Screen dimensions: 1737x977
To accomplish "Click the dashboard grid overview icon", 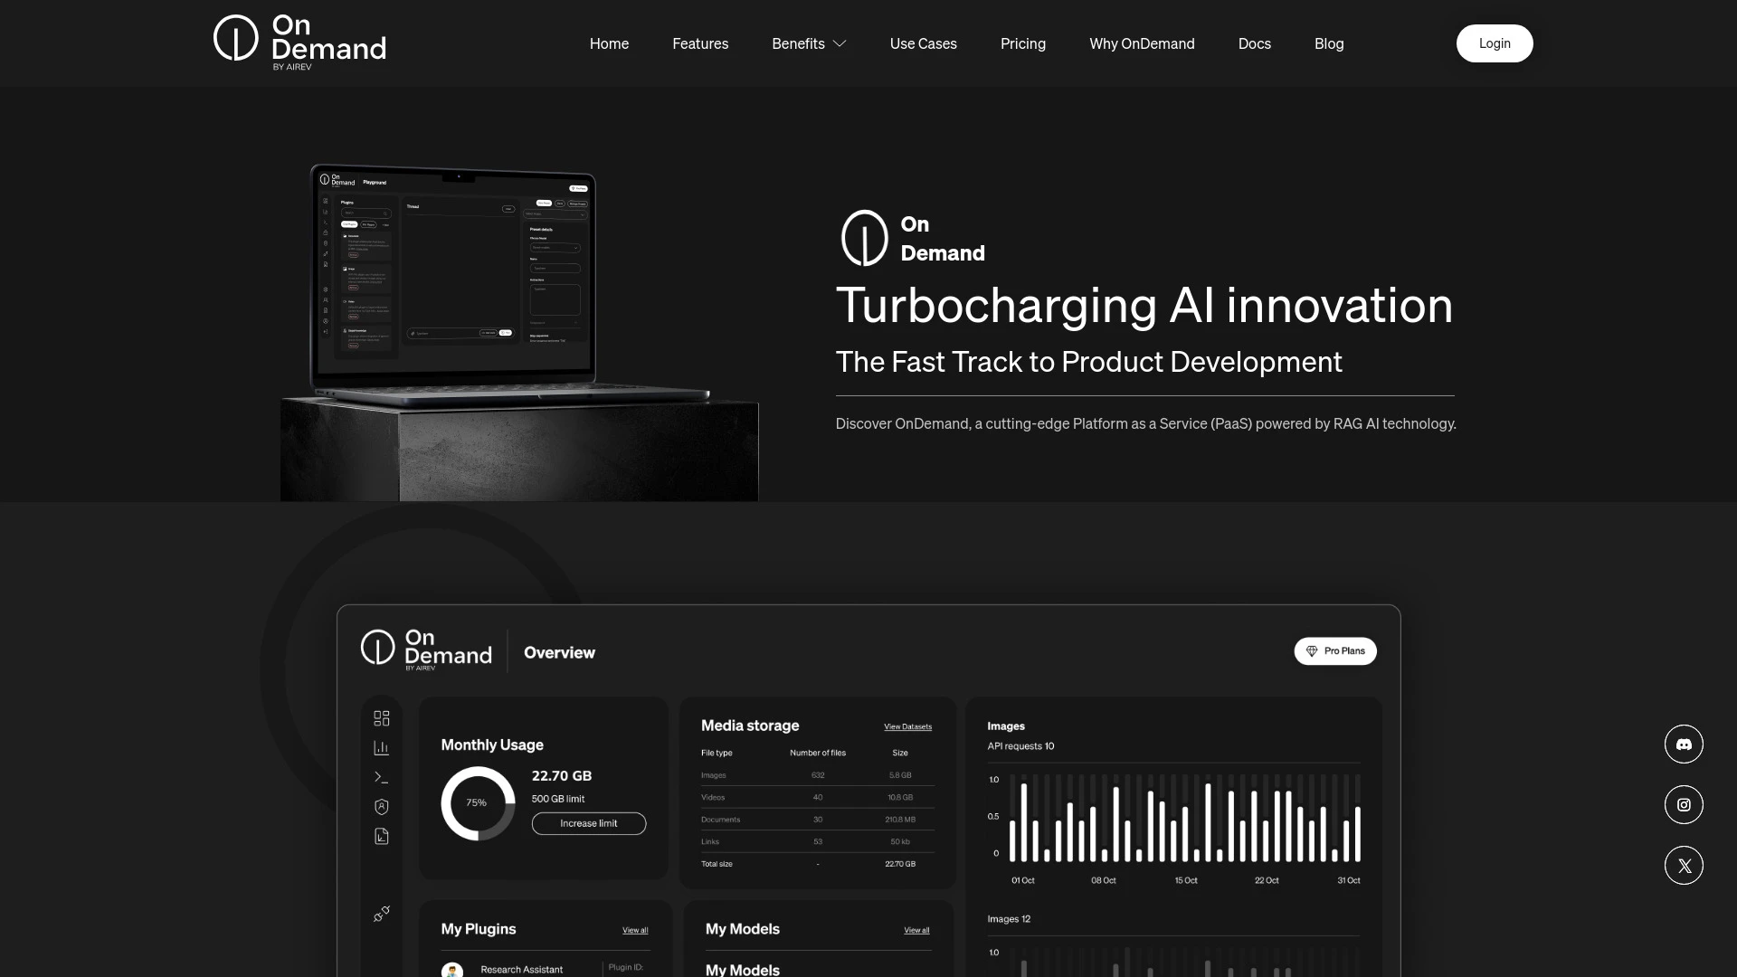I will [381, 717].
